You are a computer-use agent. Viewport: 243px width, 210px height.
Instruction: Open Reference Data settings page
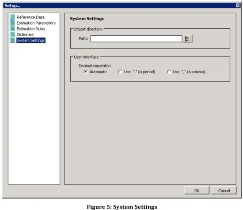click(x=30, y=17)
